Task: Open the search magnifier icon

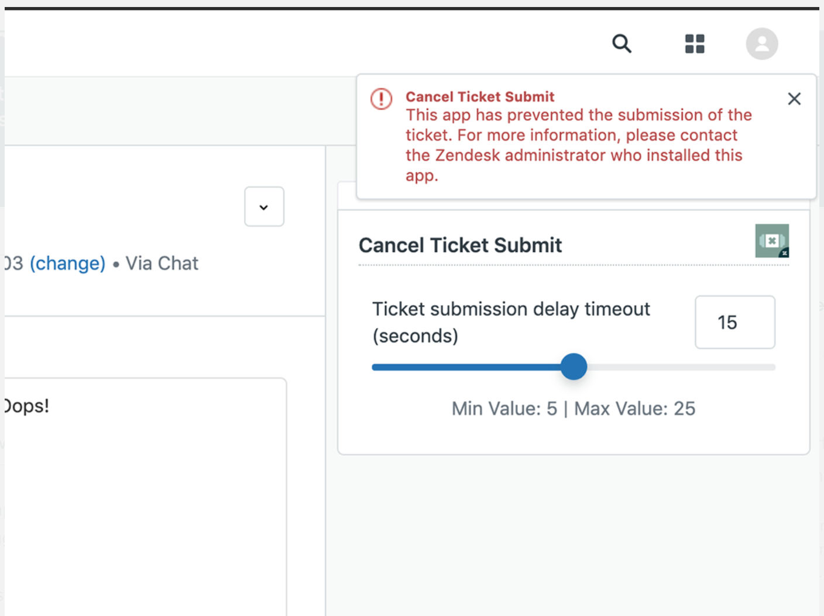Action: click(622, 44)
